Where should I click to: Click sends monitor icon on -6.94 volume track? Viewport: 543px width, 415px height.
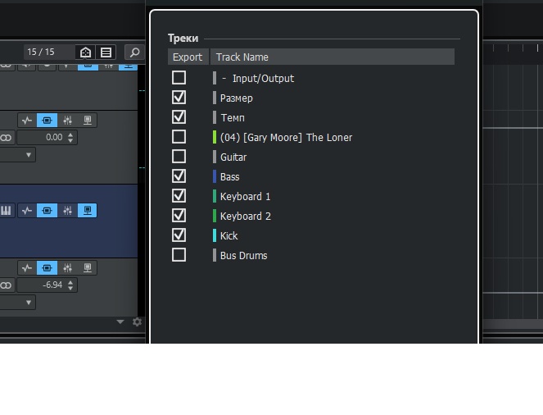tap(88, 268)
